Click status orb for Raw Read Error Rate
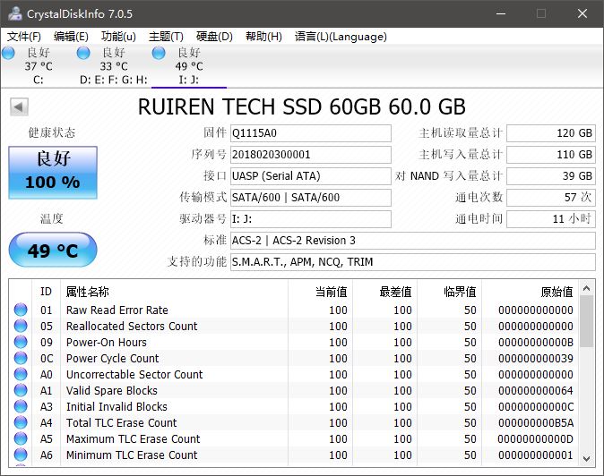 pos(21,310)
